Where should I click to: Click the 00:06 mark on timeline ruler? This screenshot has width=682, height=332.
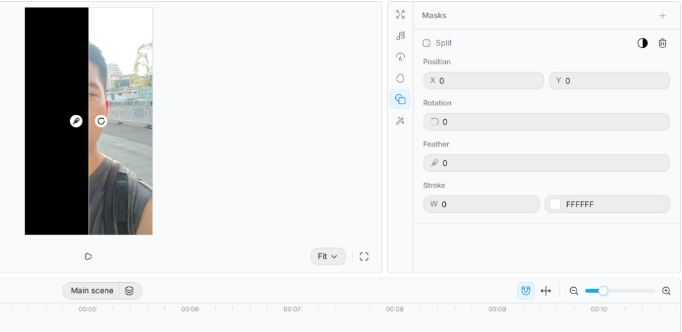189,309
